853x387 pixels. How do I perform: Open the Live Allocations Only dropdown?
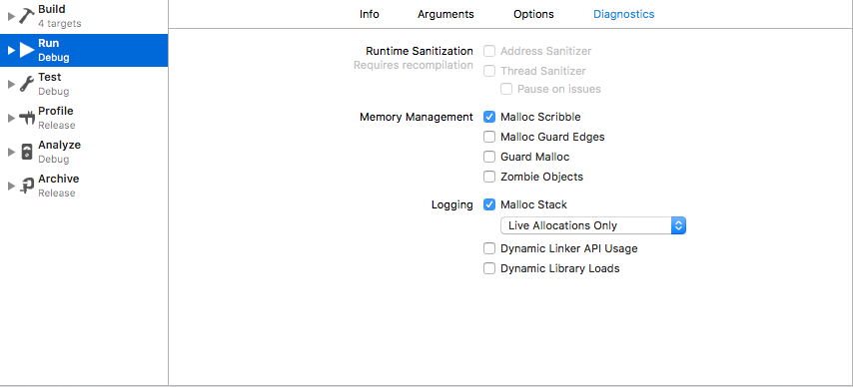(x=593, y=225)
